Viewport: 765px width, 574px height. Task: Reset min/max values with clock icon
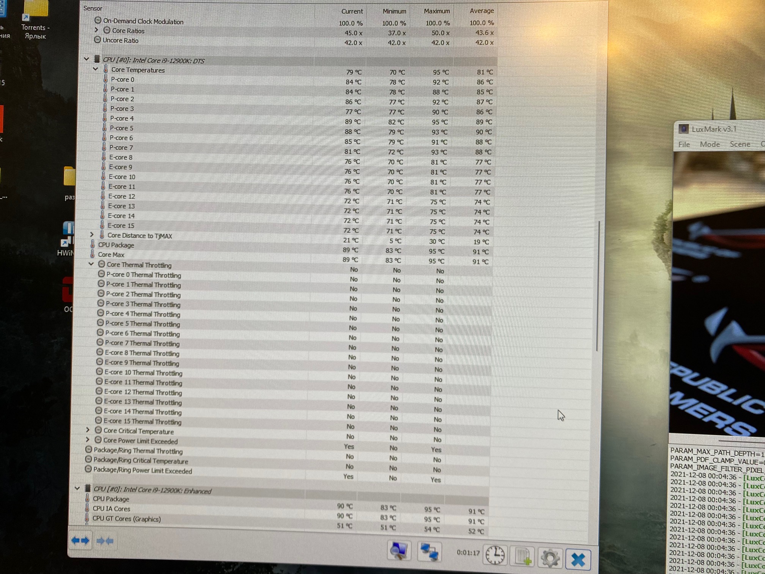pyautogui.click(x=495, y=555)
